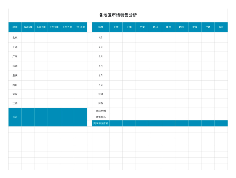Select the 武汉 row label in left table
The width and height of the screenshot is (236, 178).
pos(15,94)
